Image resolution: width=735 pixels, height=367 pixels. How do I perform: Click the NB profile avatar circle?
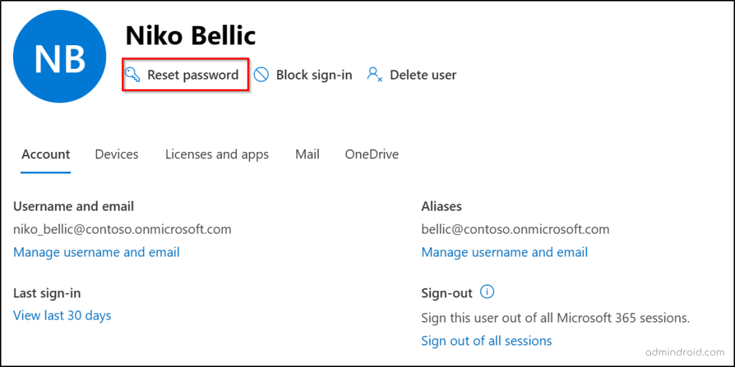(x=60, y=56)
